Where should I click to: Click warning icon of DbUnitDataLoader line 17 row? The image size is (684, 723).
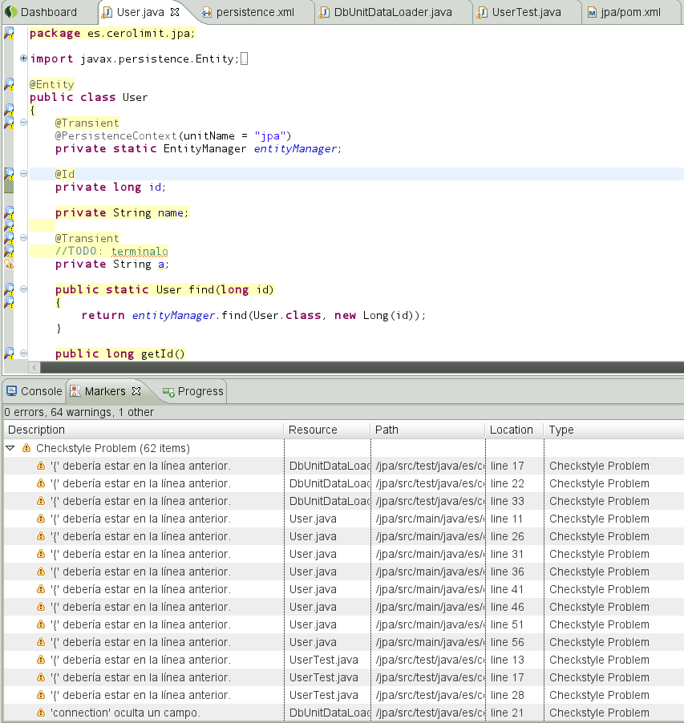[41, 466]
